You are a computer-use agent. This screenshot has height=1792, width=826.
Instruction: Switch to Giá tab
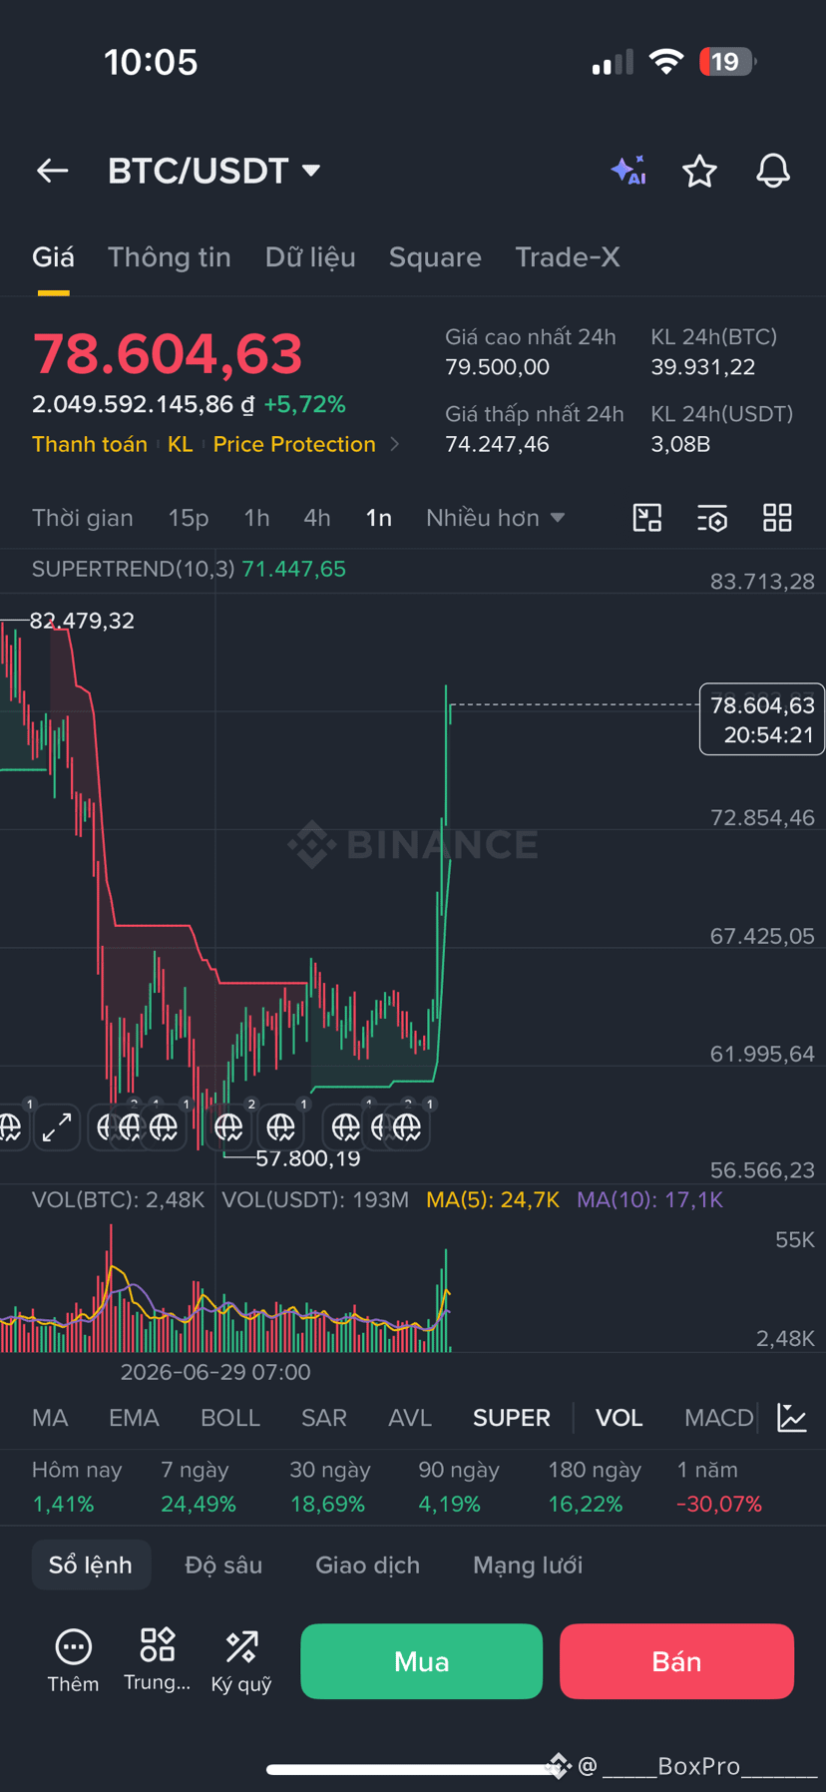click(x=53, y=257)
